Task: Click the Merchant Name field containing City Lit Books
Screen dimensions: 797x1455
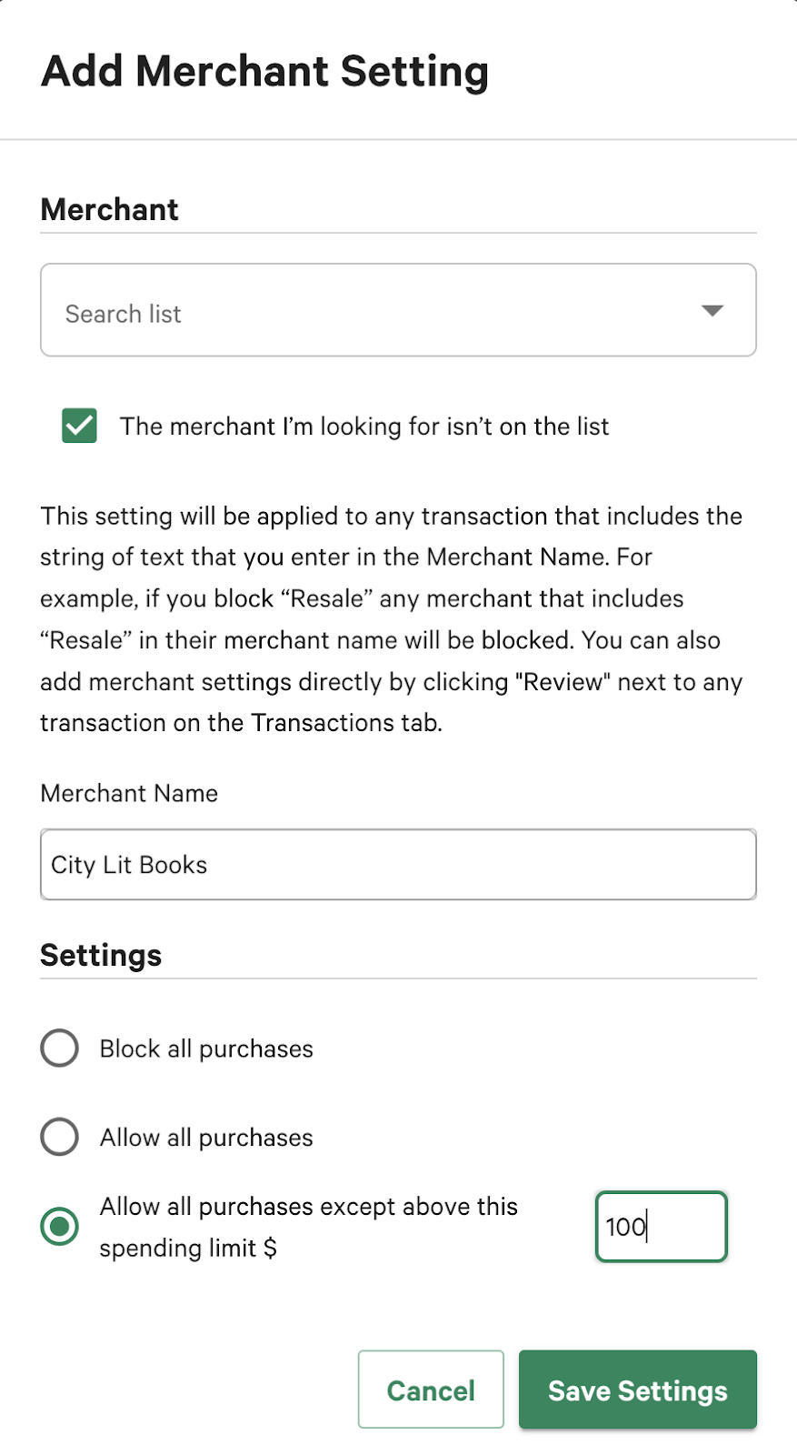Action: click(x=398, y=865)
